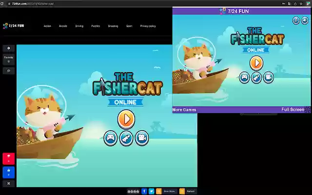Click the 7/24 FUN site logo in the header
This screenshot has height=195, width=312.
13,26
